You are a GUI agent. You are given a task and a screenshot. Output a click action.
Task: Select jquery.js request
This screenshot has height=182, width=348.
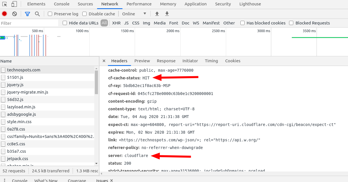point(47,85)
